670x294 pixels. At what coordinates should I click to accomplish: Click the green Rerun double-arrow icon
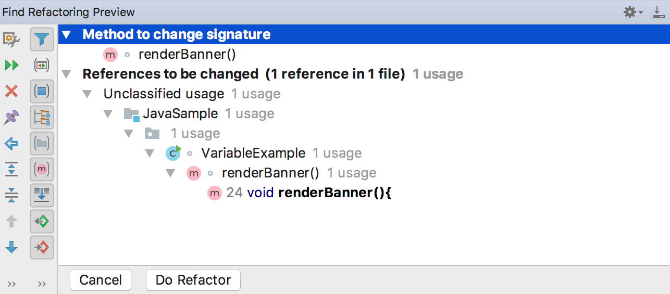point(11,65)
